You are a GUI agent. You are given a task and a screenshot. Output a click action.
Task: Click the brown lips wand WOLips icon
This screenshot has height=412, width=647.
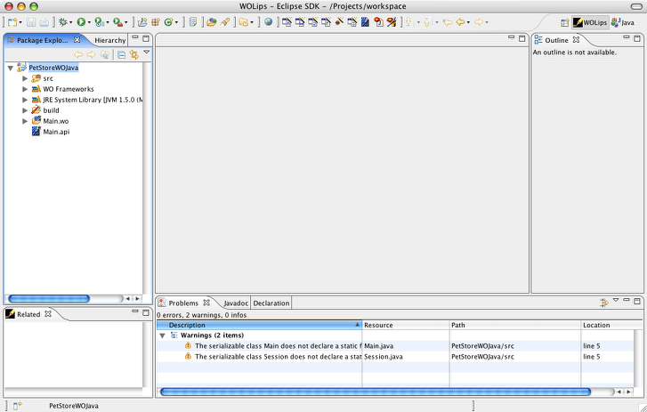pyautogui.click(x=339, y=22)
